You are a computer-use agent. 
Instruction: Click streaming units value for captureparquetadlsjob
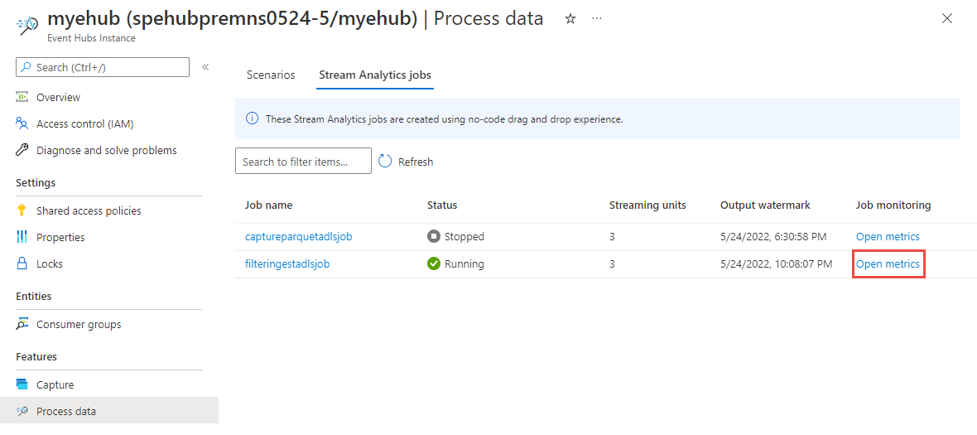pos(612,237)
